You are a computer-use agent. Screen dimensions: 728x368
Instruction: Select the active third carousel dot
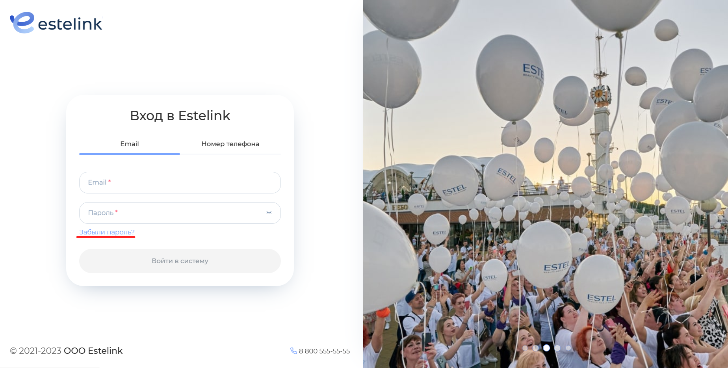pos(546,348)
